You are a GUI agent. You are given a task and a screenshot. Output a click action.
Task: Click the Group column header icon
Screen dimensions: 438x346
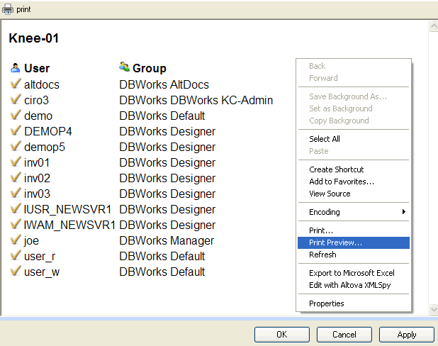[124, 67]
